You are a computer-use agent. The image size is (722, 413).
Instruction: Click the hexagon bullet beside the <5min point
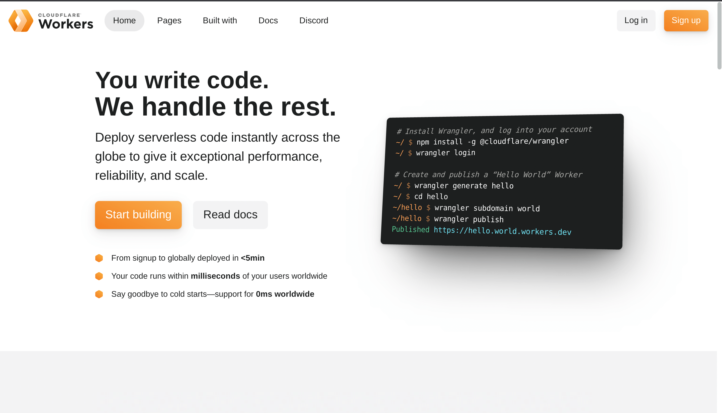coord(99,258)
